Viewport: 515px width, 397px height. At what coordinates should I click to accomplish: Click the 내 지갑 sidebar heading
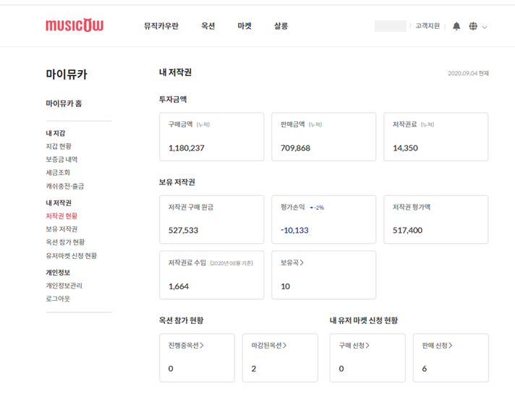point(56,133)
